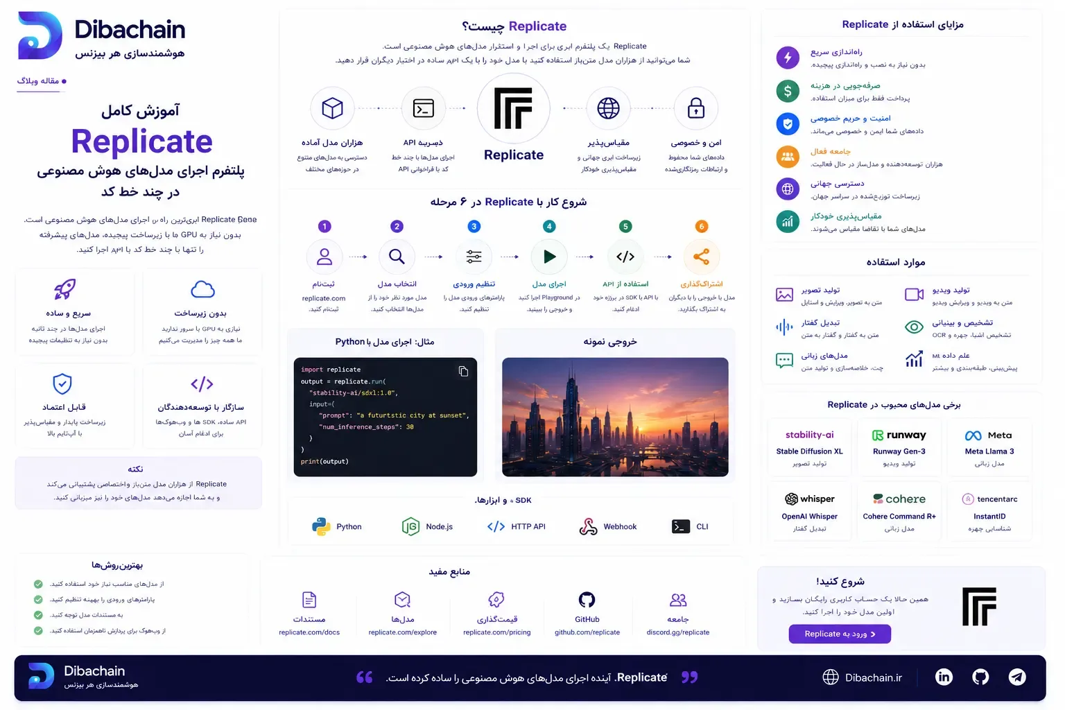Click the LinkedIn icon in footer

(944, 677)
